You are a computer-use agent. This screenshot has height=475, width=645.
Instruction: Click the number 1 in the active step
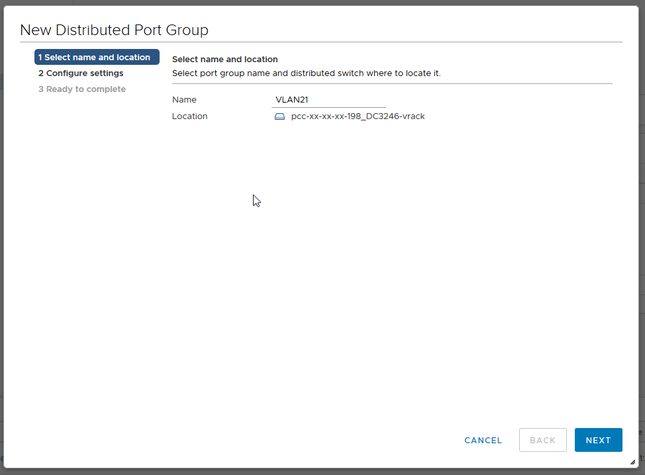pos(40,58)
